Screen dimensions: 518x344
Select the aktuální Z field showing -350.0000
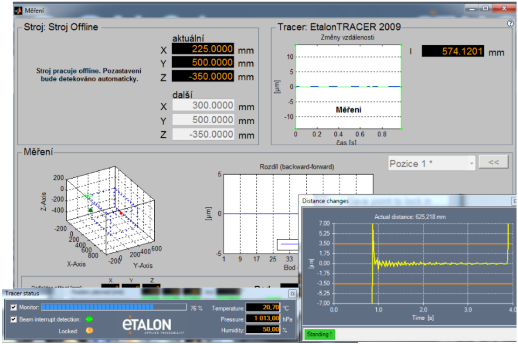click(x=203, y=76)
